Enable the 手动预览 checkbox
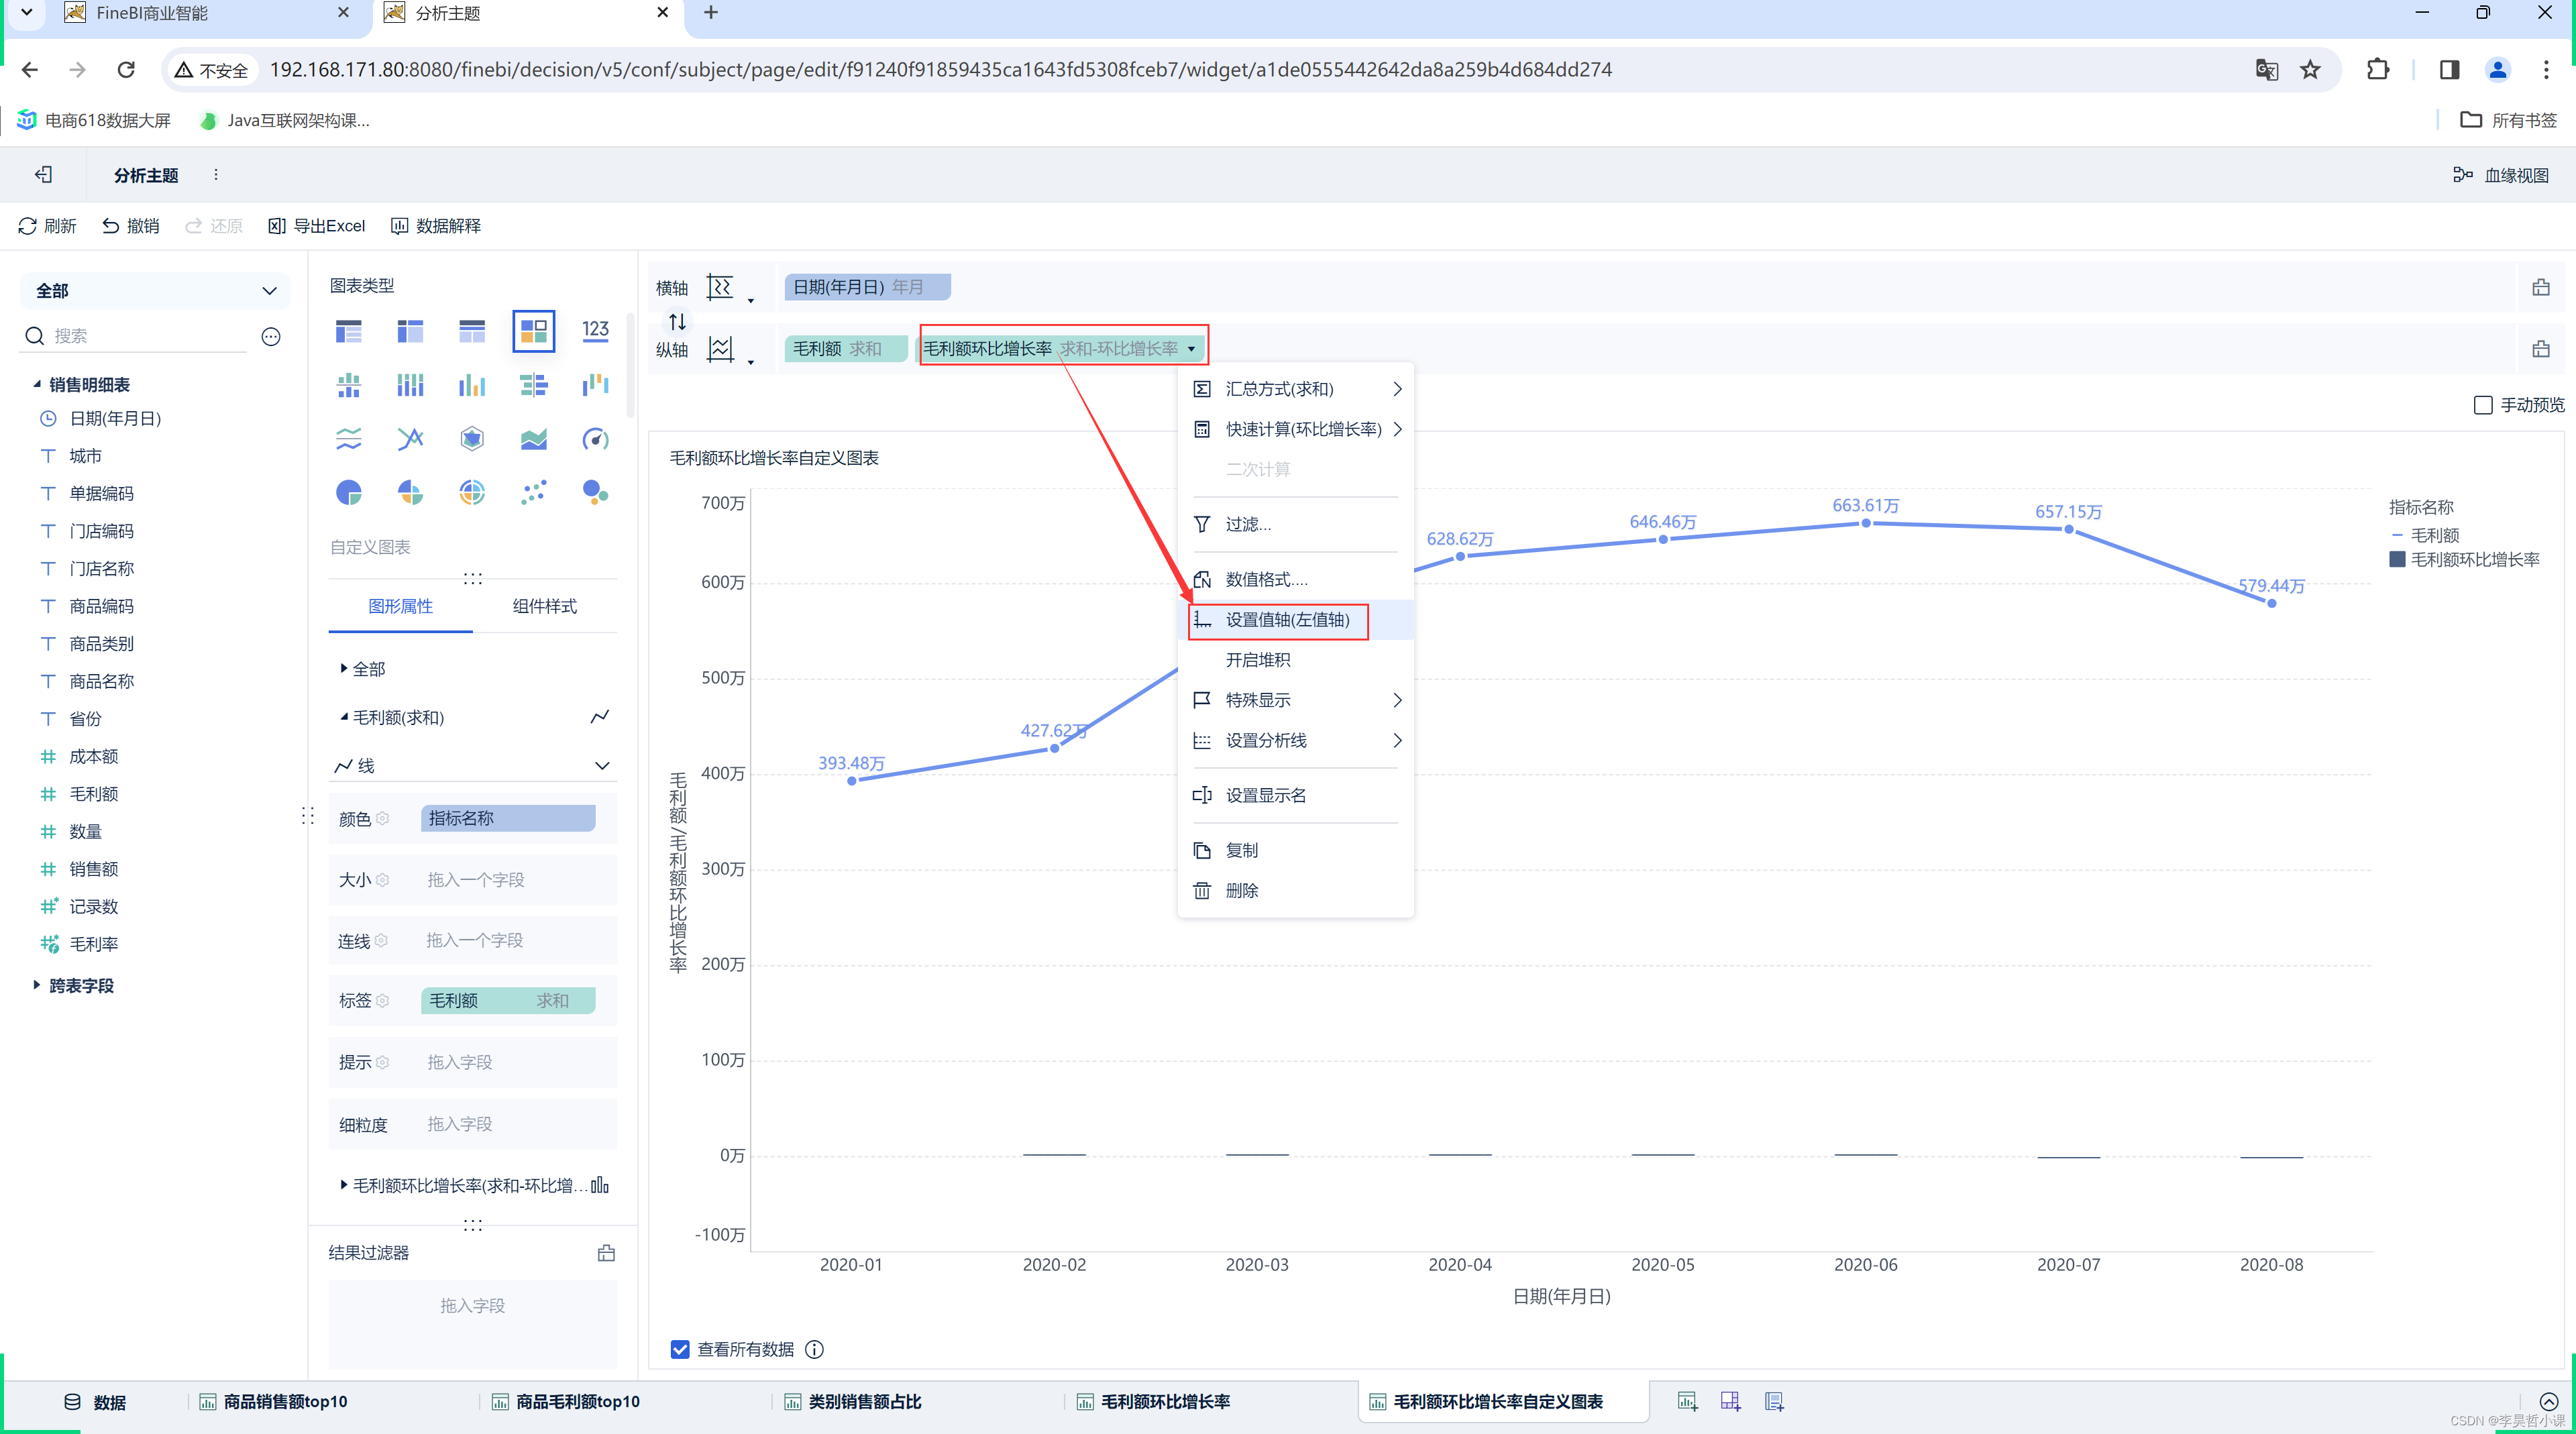This screenshot has height=1434, width=2576. click(2482, 405)
